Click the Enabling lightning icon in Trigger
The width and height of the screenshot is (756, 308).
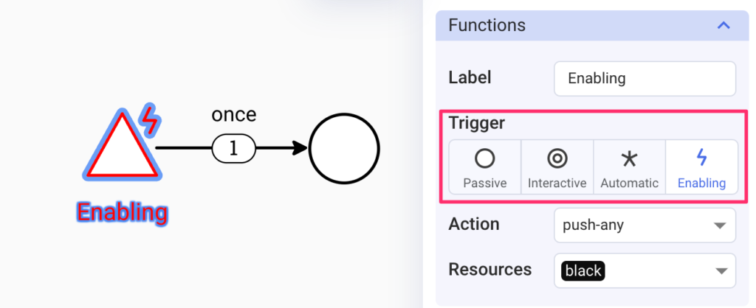click(701, 158)
